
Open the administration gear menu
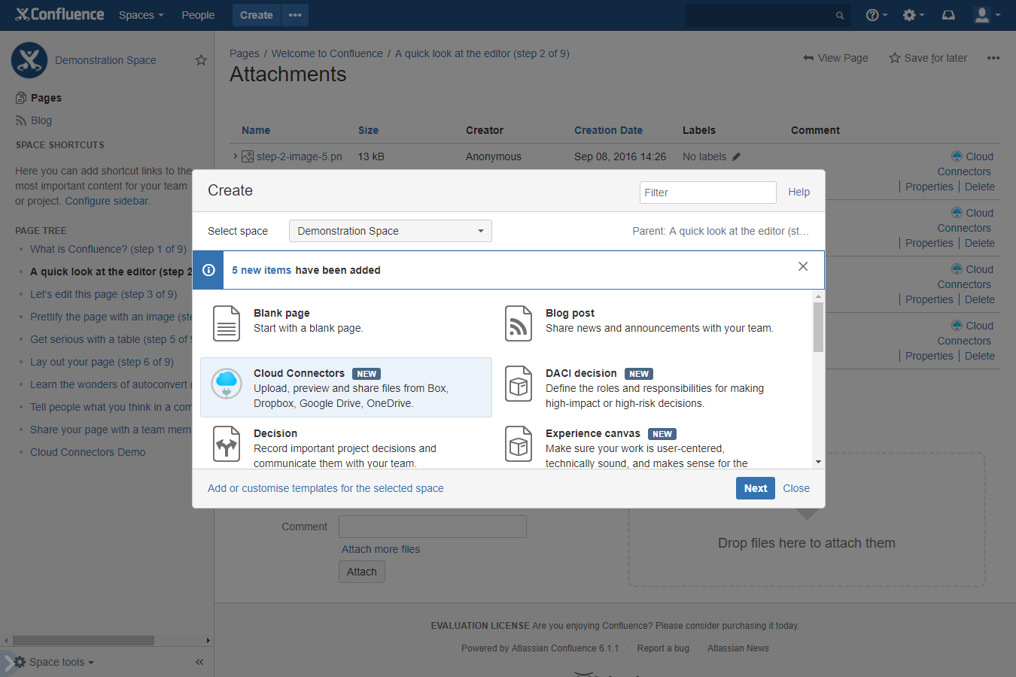914,15
